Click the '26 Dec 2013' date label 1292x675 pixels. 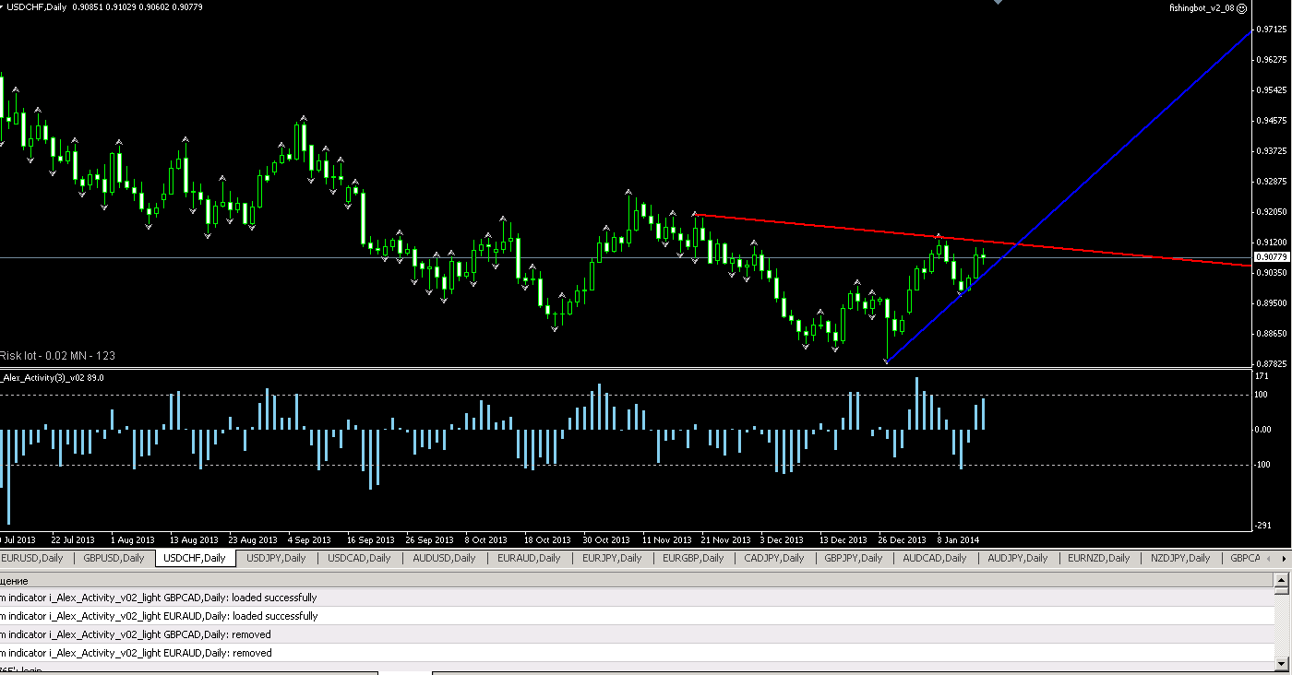point(902,539)
